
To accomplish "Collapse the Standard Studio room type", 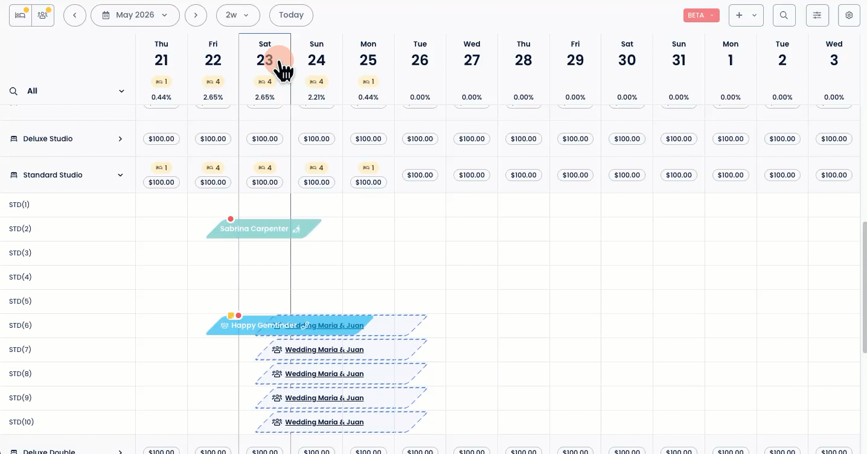I will tap(120, 175).
